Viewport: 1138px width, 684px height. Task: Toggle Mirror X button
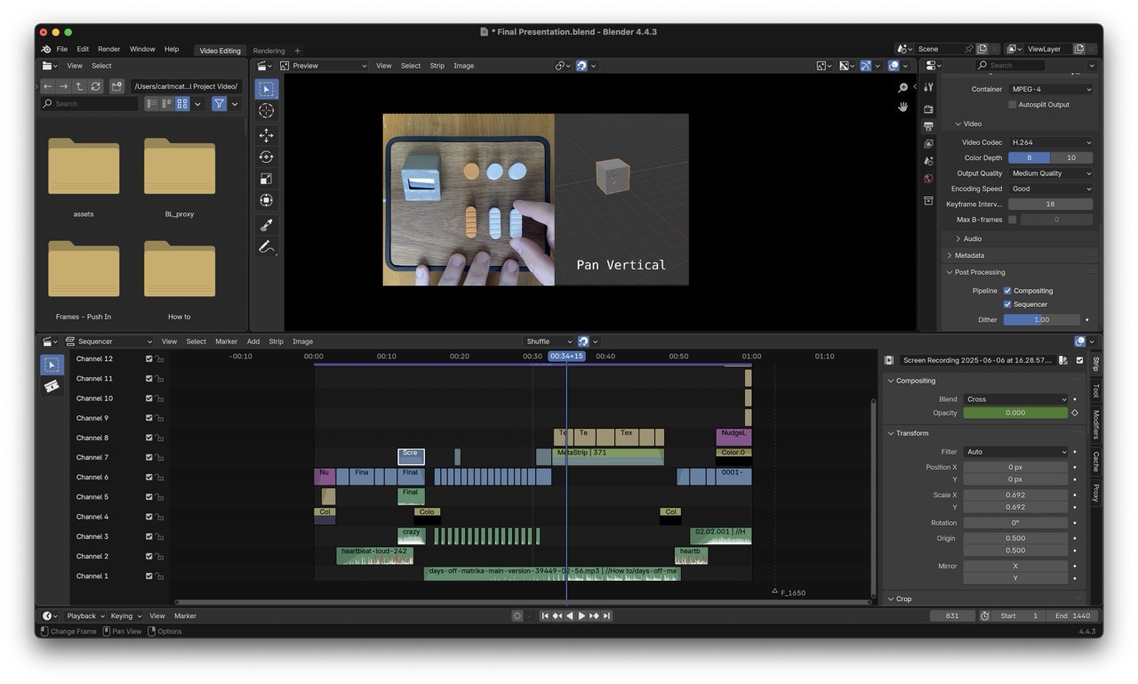coord(1015,567)
